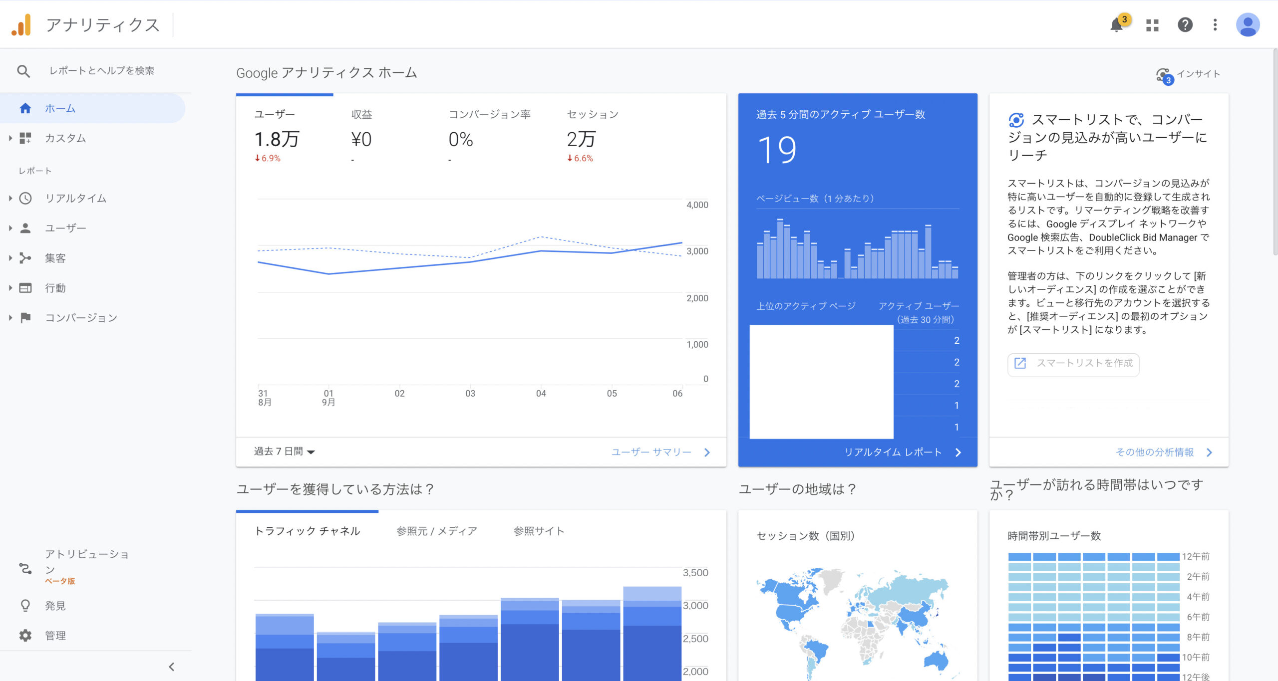The height and width of the screenshot is (681, 1278).
Task: Open the 過去 7 日間 date range dropdown
Action: click(x=284, y=452)
